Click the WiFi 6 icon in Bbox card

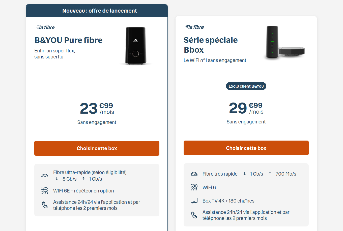click(x=194, y=187)
